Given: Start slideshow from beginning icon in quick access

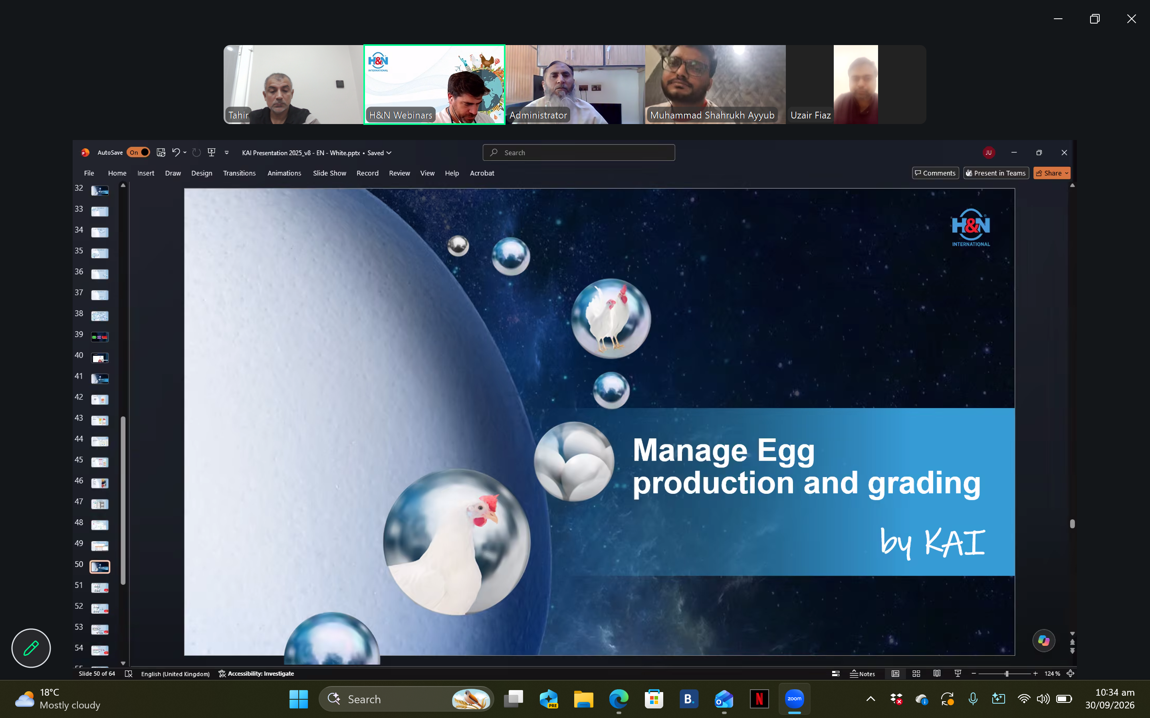Looking at the screenshot, I should (x=212, y=152).
